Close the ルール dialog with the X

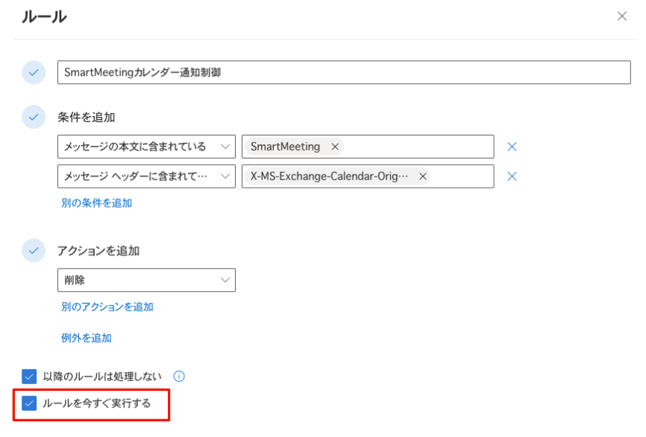(x=621, y=16)
